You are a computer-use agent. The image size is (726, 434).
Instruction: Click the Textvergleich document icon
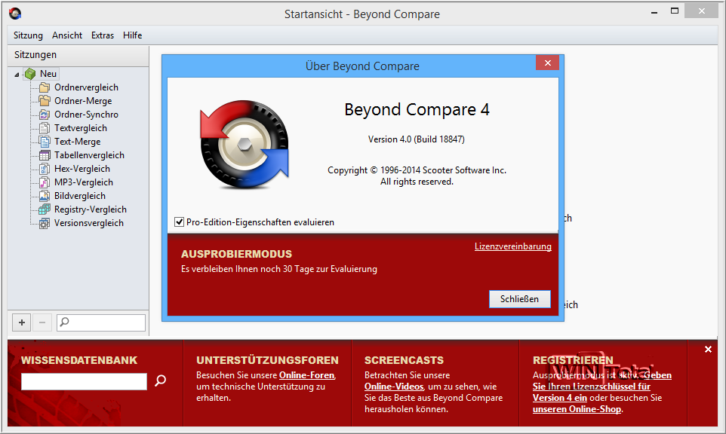[x=45, y=128]
